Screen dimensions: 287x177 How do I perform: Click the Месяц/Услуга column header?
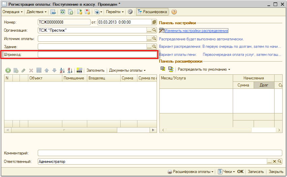click(196, 81)
